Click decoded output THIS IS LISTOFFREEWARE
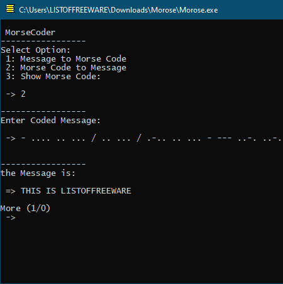283x284 pixels. [69, 191]
